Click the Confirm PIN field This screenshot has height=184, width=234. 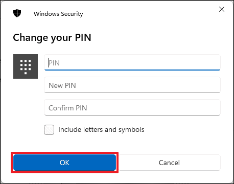(132, 107)
